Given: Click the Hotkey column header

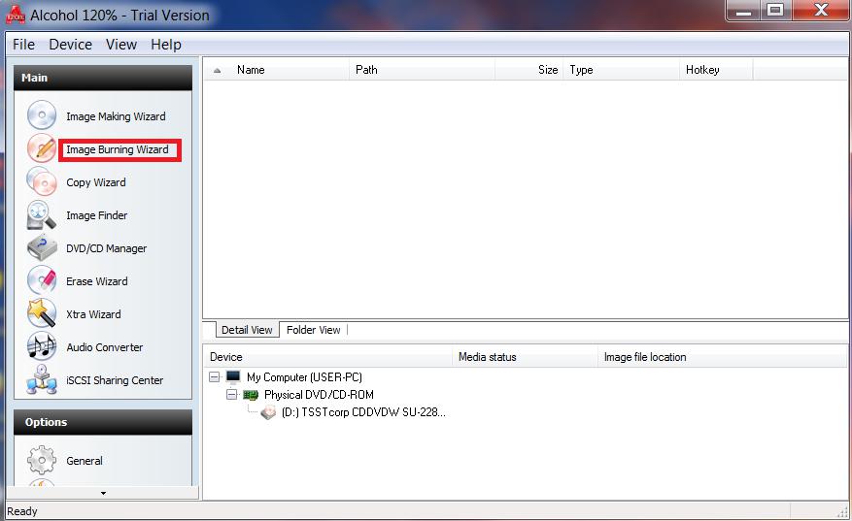Looking at the screenshot, I should 716,70.
